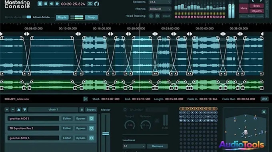Screen dimensions: 272x152
Task: Select the gravitas MDS 3 plugin name
Action: click(x=33, y=138)
